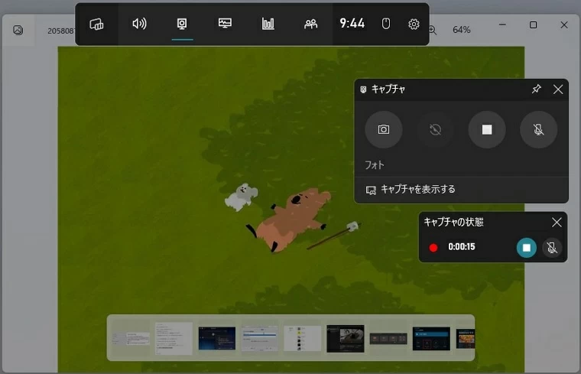Stop recording with the teal stop button
The image size is (581, 374).
click(526, 248)
